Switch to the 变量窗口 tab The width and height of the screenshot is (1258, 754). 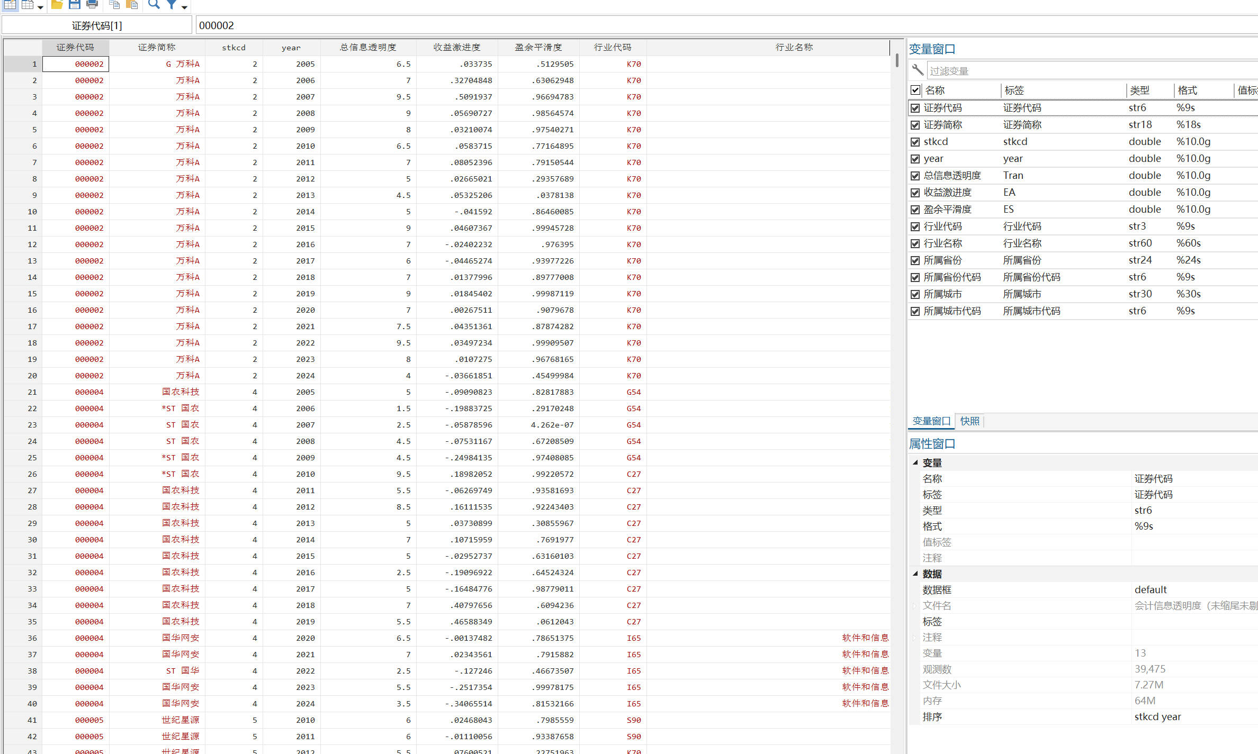click(x=931, y=421)
